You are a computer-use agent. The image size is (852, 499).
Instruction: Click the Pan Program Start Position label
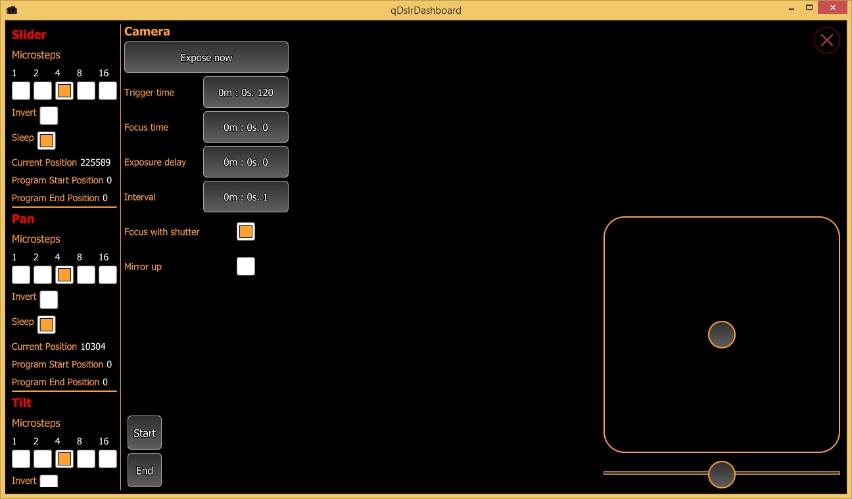click(x=57, y=364)
